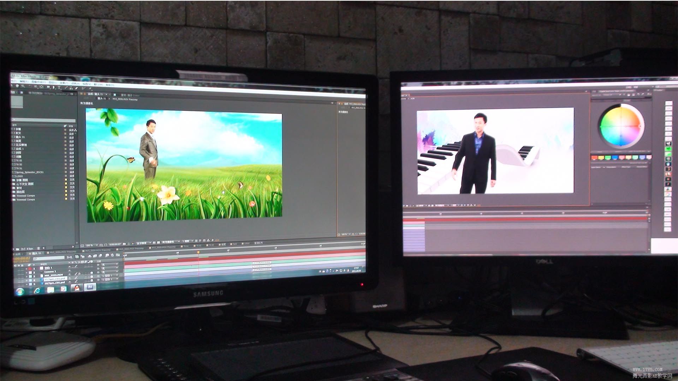The height and width of the screenshot is (381, 678).
Task: Click the After Effects AE taskbar button
Action: click(90, 287)
